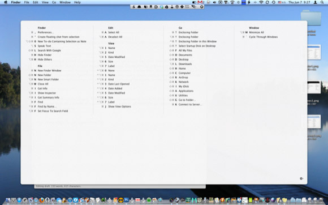Open Firefox from the Dock
The height and width of the screenshot is (205, 328).
(42, 200)
